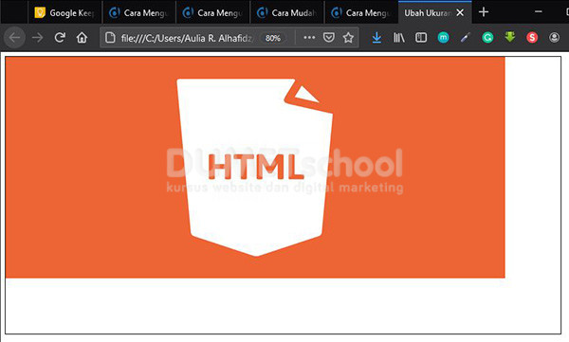The image size is (569, 342).
Task: Switch to the Google Keep tab
Action: coord(64,12)
